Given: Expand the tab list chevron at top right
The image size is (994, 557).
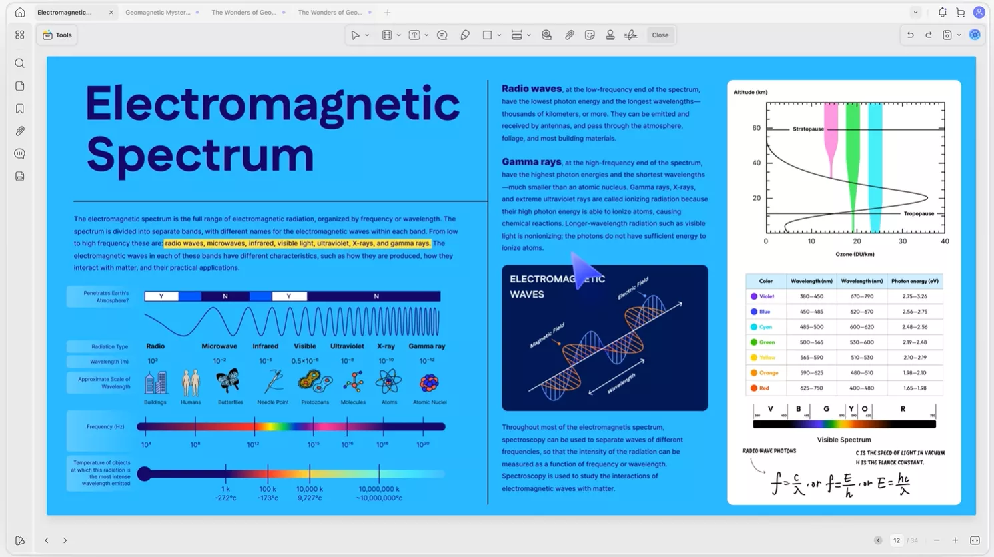Looking at the screenshot, I should [915, 13].
